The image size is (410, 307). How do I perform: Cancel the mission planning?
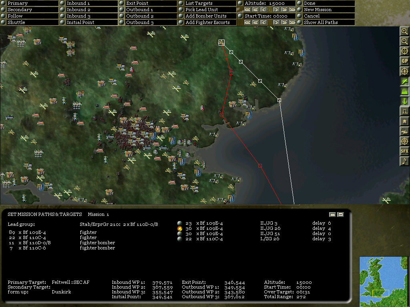[x=326, y=16]
